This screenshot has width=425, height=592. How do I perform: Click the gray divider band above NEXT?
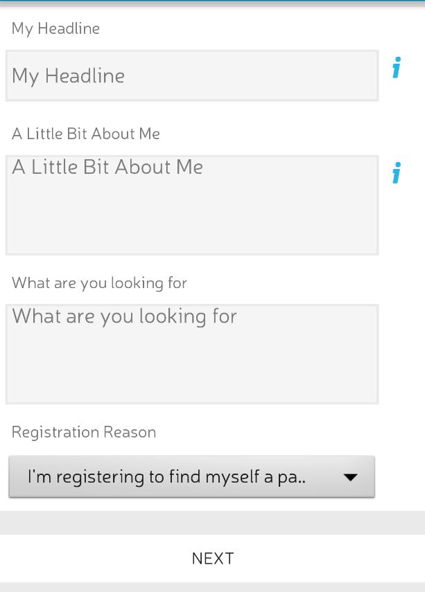(212, 522)
